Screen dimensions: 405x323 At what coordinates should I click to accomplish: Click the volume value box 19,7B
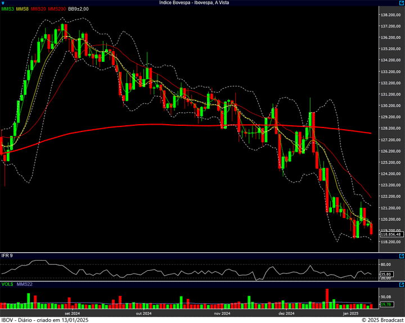386,304
